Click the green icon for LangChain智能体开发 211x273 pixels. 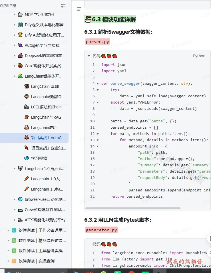coord(20,76)
